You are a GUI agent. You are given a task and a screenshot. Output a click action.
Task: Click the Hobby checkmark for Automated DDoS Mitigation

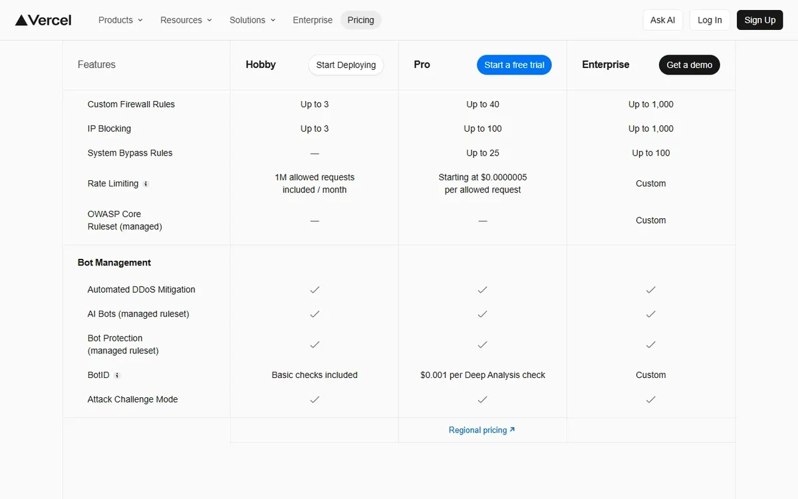[x=315, y=289]
